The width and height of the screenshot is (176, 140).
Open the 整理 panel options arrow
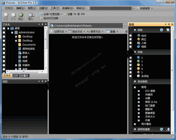click(166, 24)
